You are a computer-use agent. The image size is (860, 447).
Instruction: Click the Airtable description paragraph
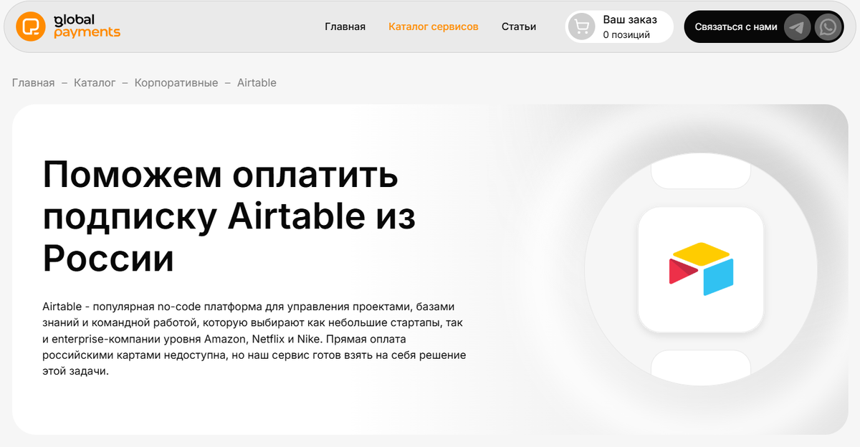[254, 339]
